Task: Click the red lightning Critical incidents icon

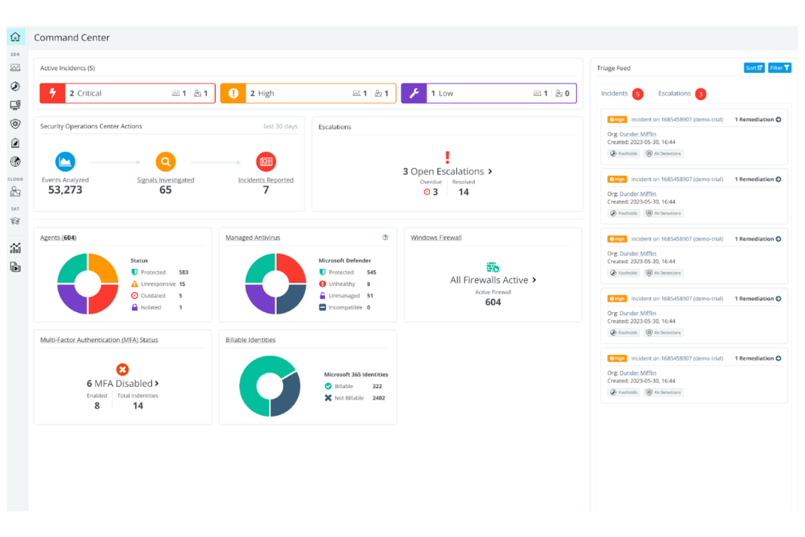Action: click(53, 93)
